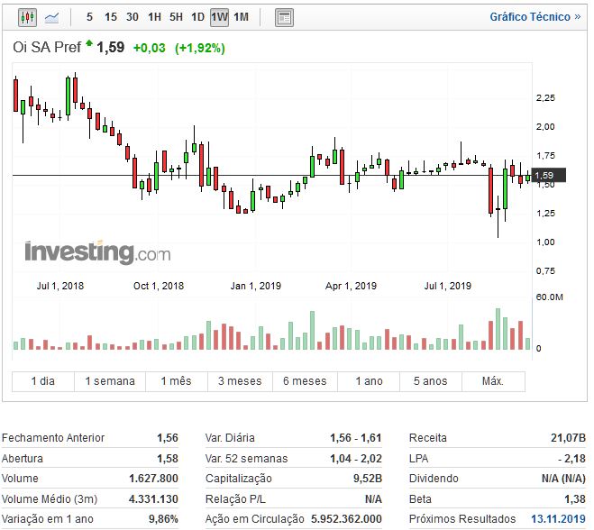Click the Oi SA Pref title

click(47, 48)
